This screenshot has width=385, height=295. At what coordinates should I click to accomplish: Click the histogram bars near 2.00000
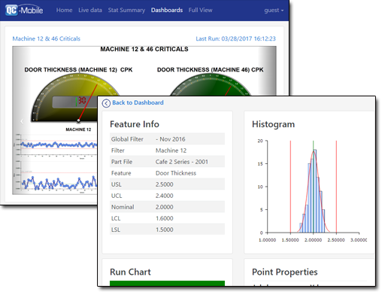(312, 191)
